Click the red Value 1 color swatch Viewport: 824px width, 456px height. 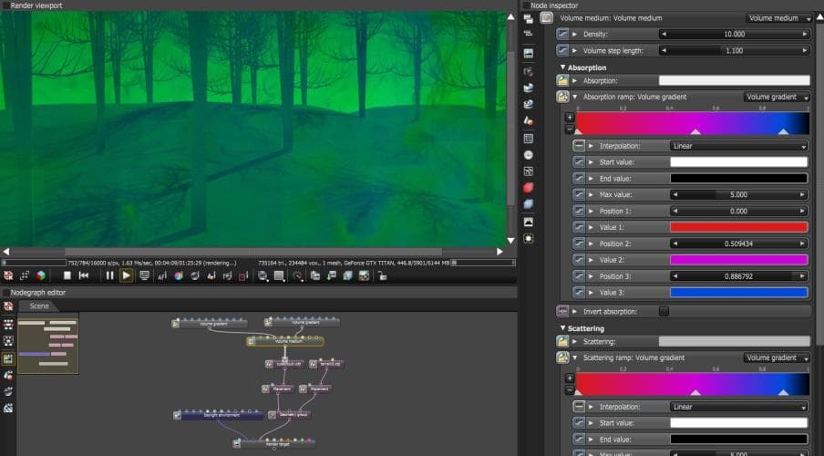coord(738,227)
